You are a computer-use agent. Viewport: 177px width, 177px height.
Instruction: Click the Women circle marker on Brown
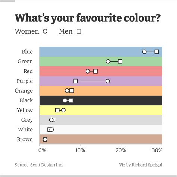[x=45, y=139]
